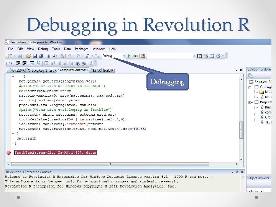
Task: Click the Solution Explorer properties icon
Action: (250, 76)
